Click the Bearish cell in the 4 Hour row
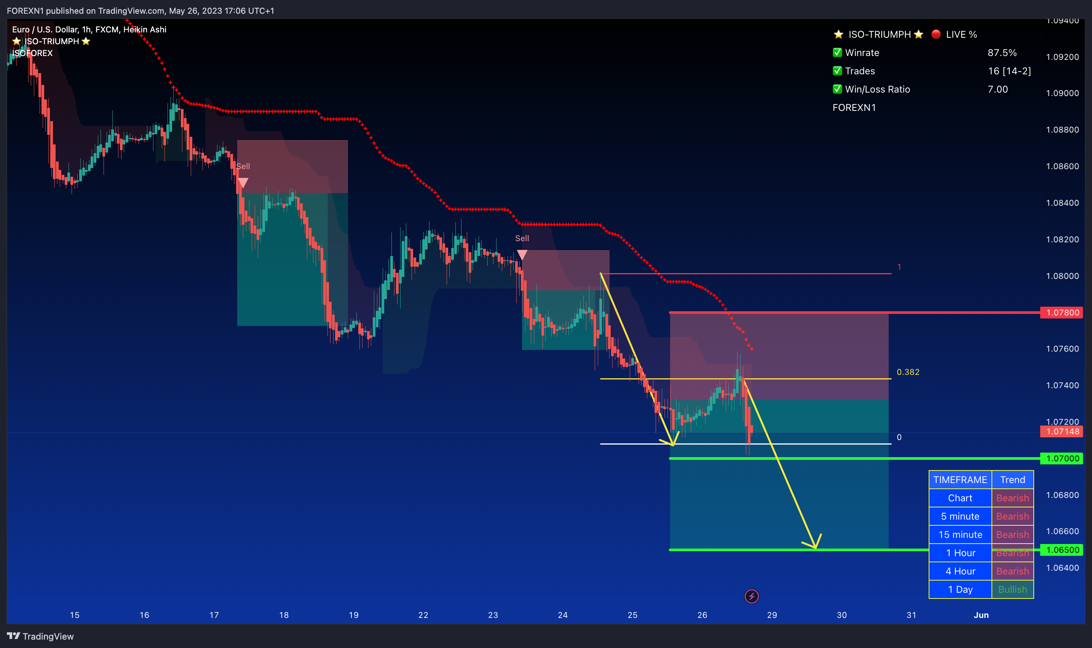Viewport: 1092px width, 648px height. pos(1012,571)
